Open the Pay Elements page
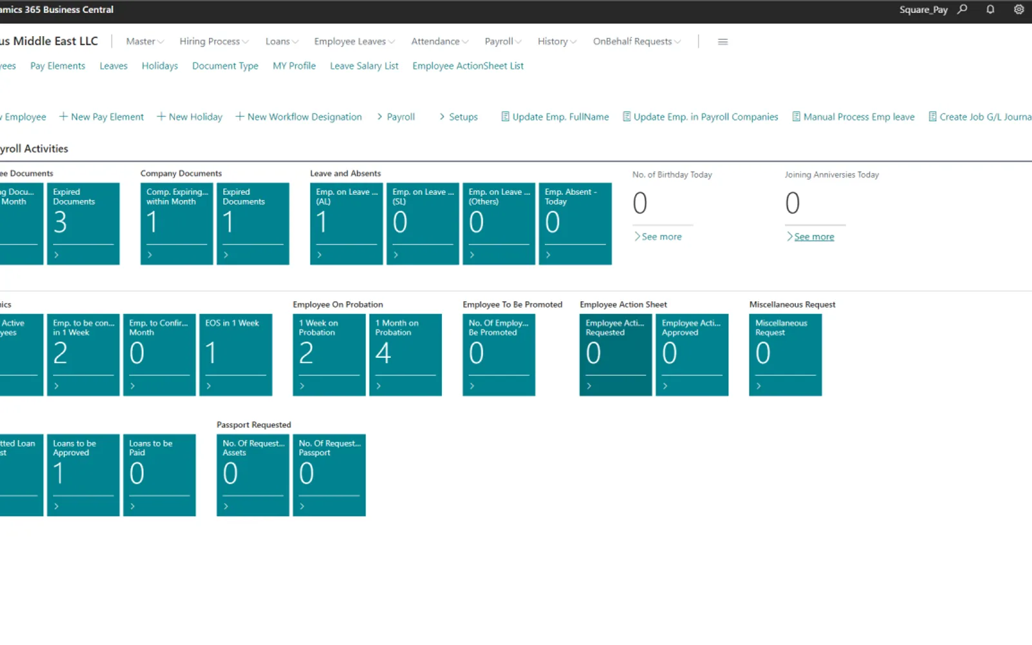Image resolution: width=1032 pixels, height=645 pixels. click(57, 66)
